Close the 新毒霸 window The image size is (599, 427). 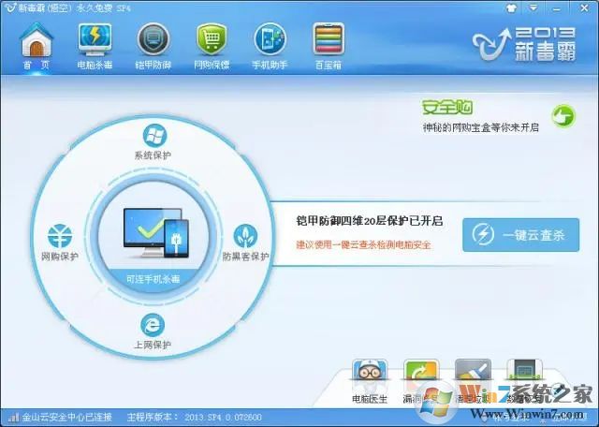tap(584, 8)
